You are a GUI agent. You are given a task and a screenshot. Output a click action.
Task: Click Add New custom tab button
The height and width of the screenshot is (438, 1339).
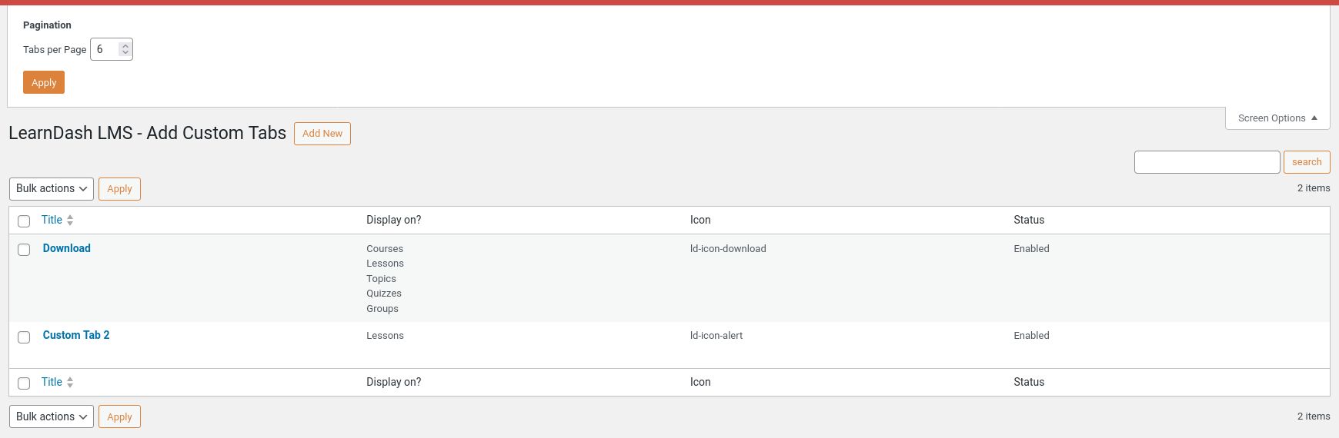322,134
